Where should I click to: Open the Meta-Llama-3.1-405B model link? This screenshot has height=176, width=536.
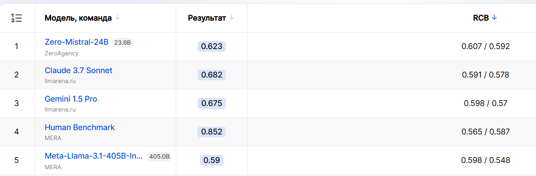point(94,156)
